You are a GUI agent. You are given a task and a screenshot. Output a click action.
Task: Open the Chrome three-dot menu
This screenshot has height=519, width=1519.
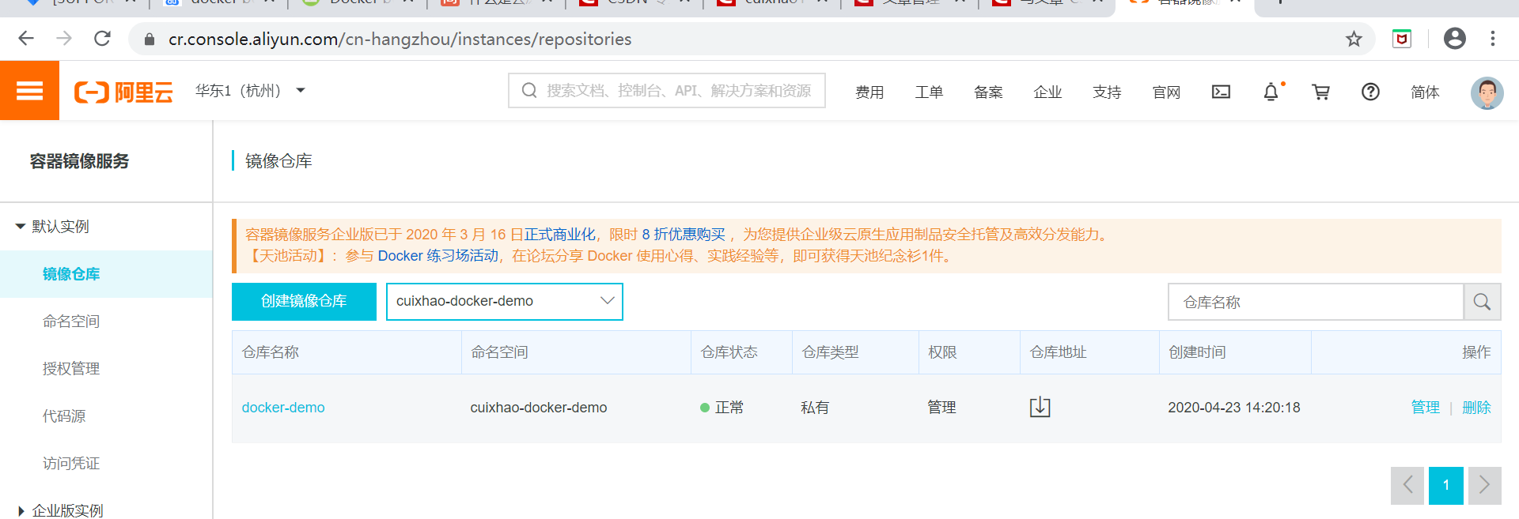click(x=1492, y=39)
